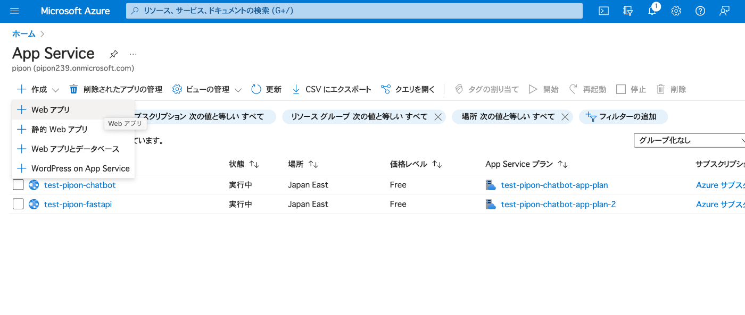Screen dimensions: 745x315
Task: Click the タグの割り当て tag button
Action: (486, 89)
